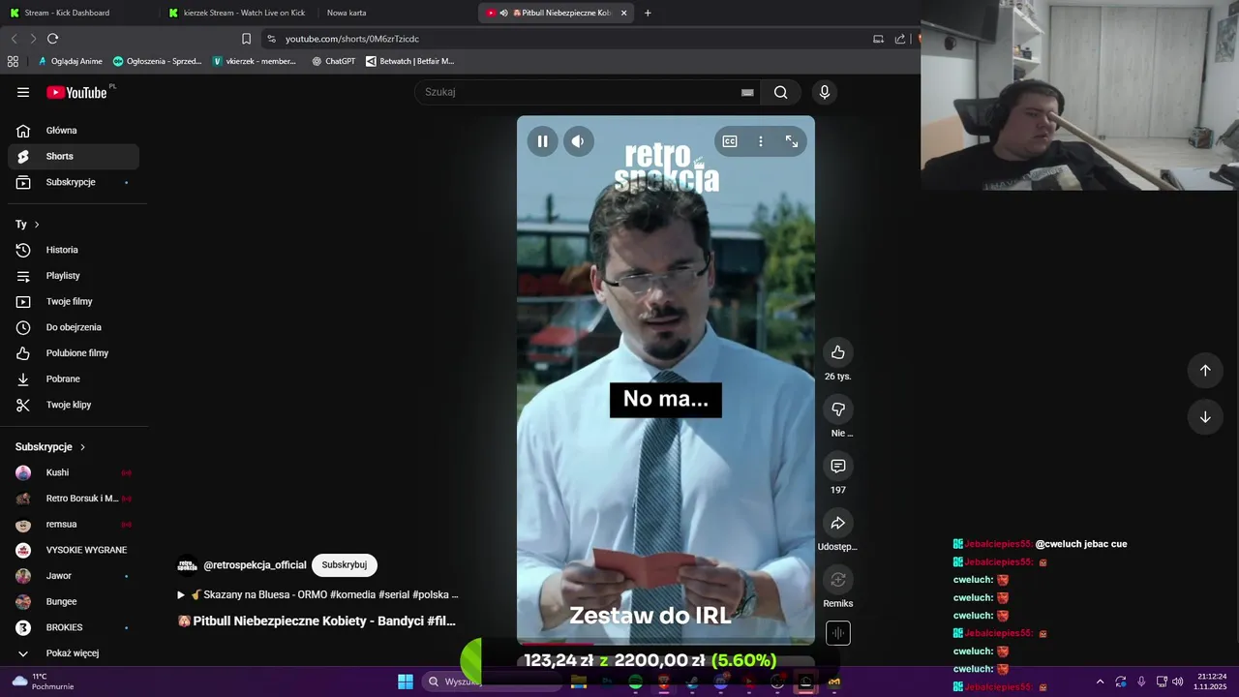The height and width of the screenshot is (697, 1239).
Task: Start voice search with the microphone
Action: (x=825, y=92)
